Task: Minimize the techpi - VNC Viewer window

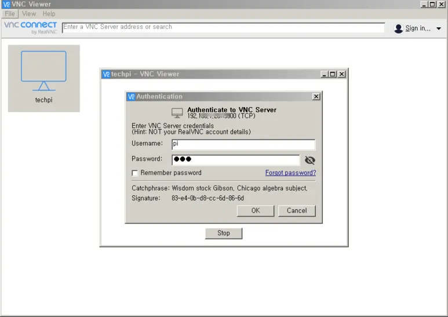Action: pyautogui.click(x=324, y=74)
